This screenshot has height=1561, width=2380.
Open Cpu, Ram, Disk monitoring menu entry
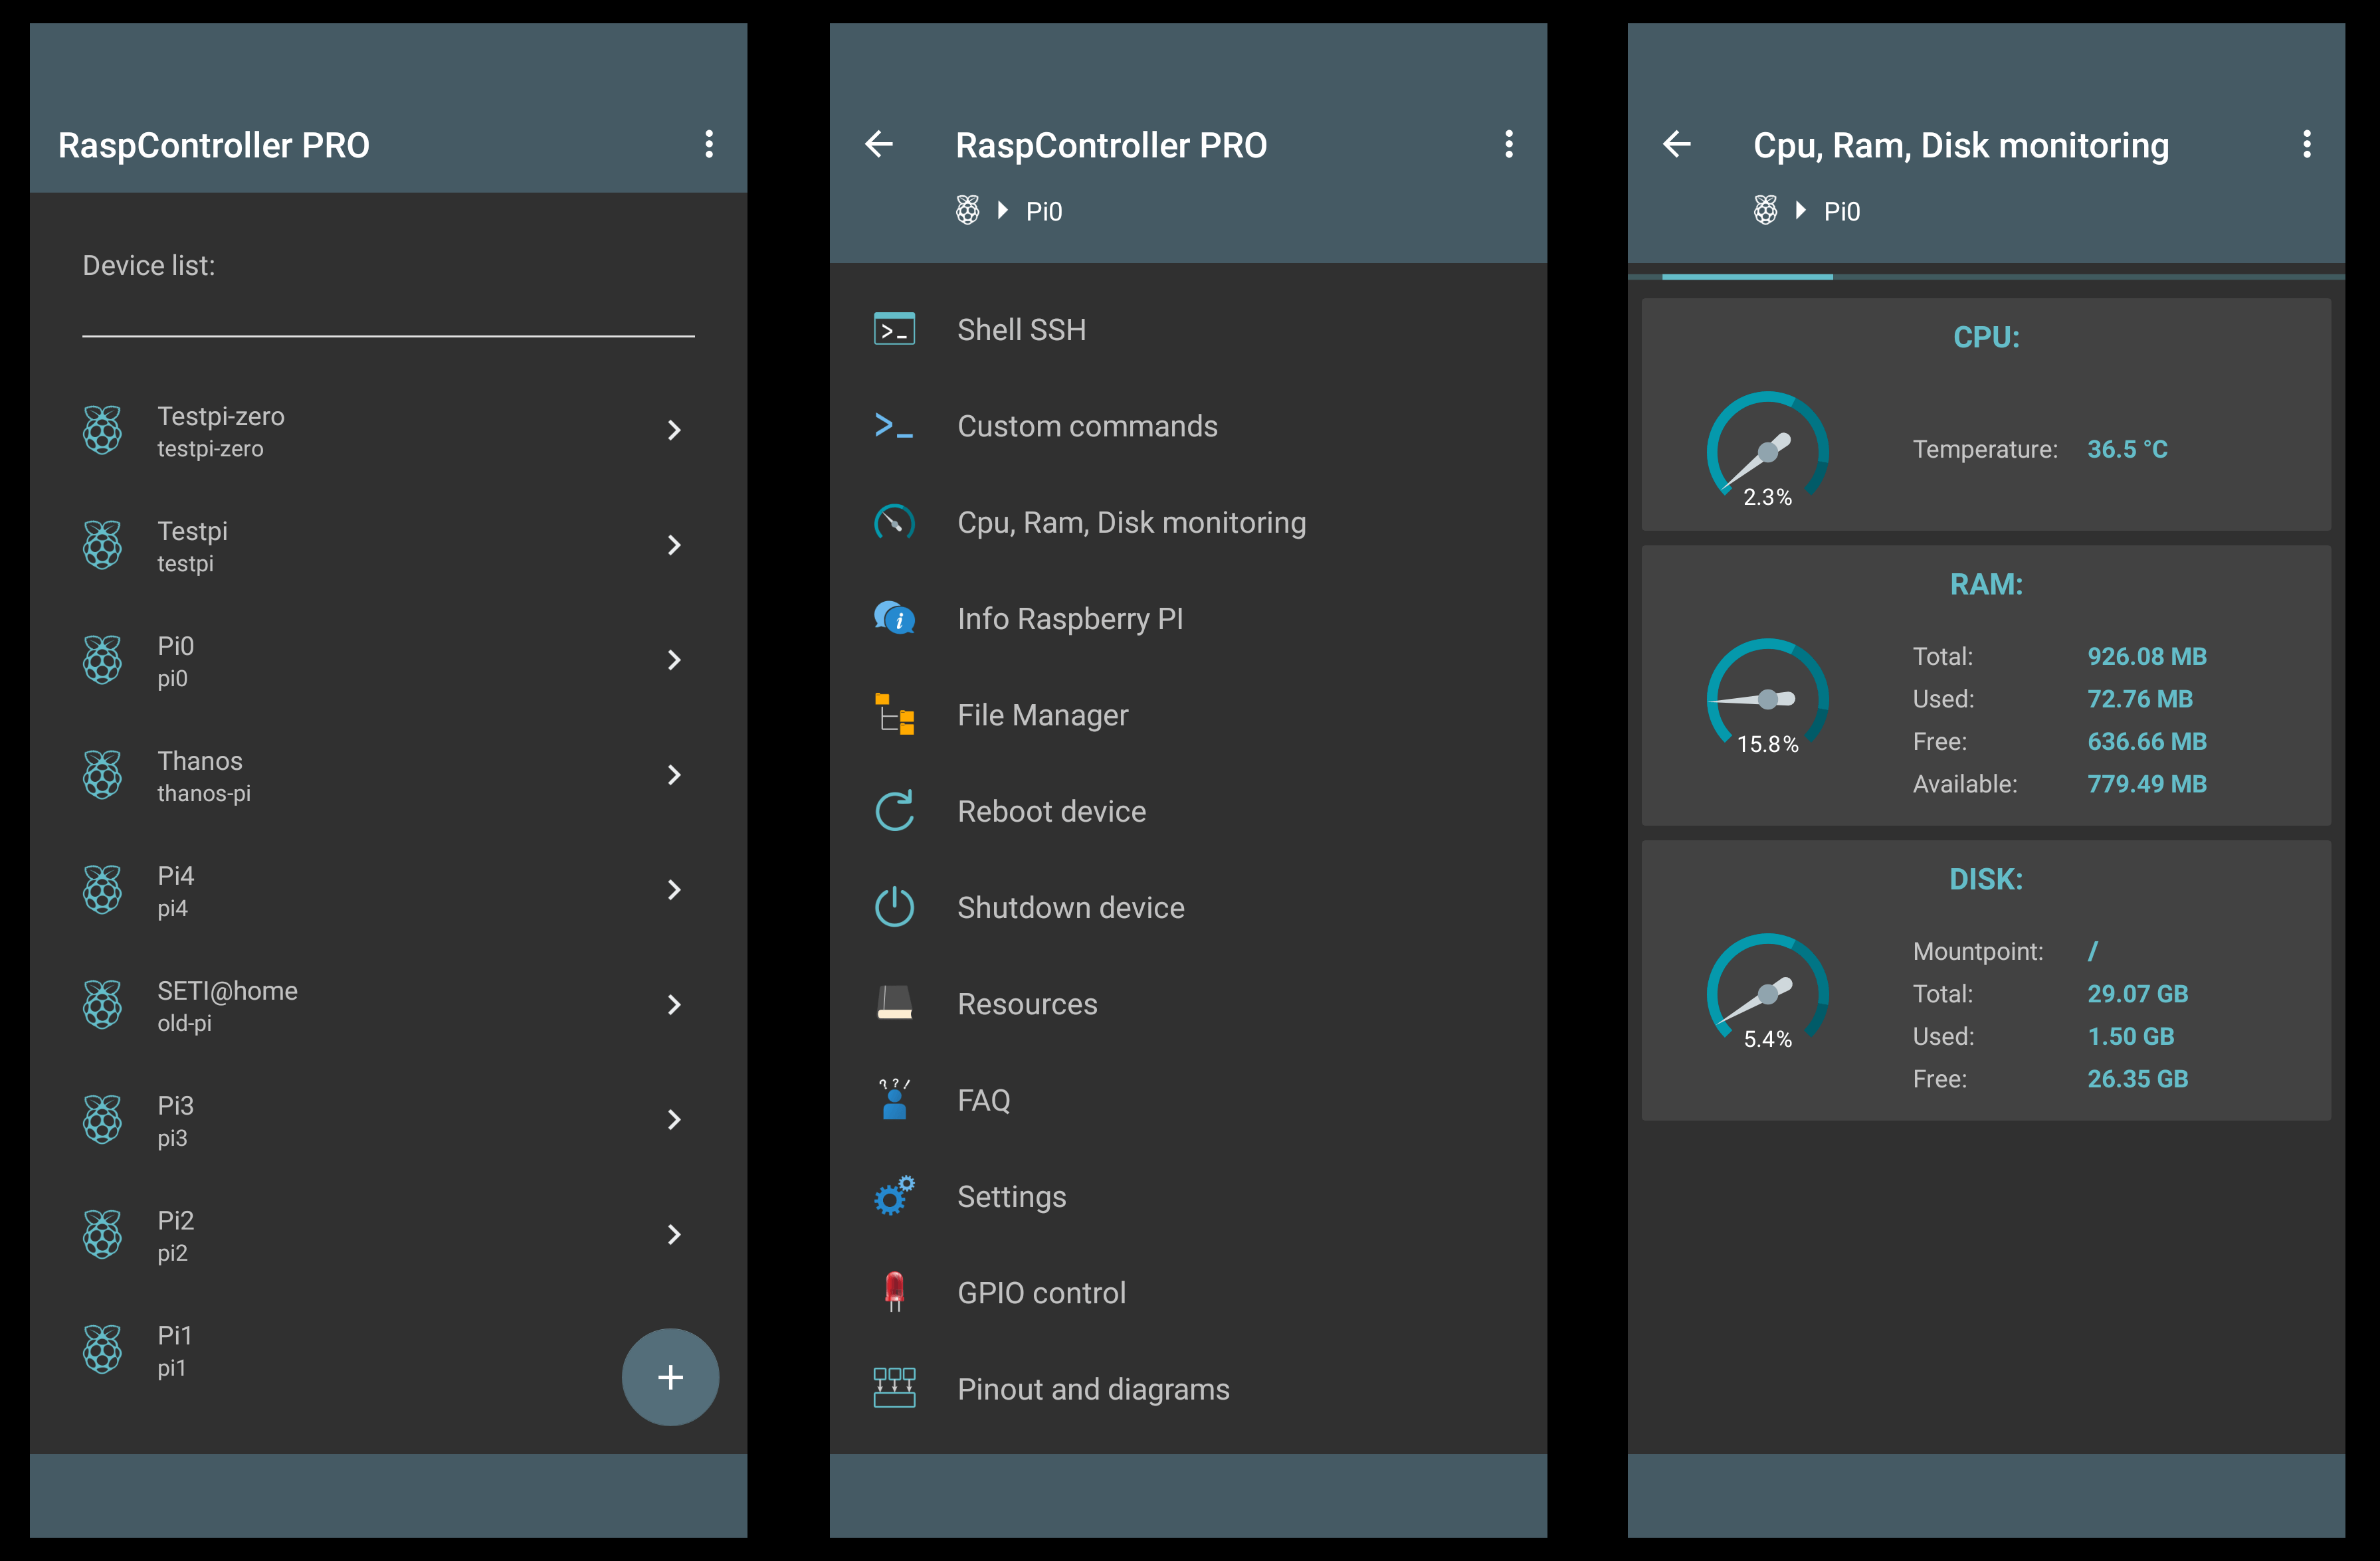click(x=1188, y=522)
